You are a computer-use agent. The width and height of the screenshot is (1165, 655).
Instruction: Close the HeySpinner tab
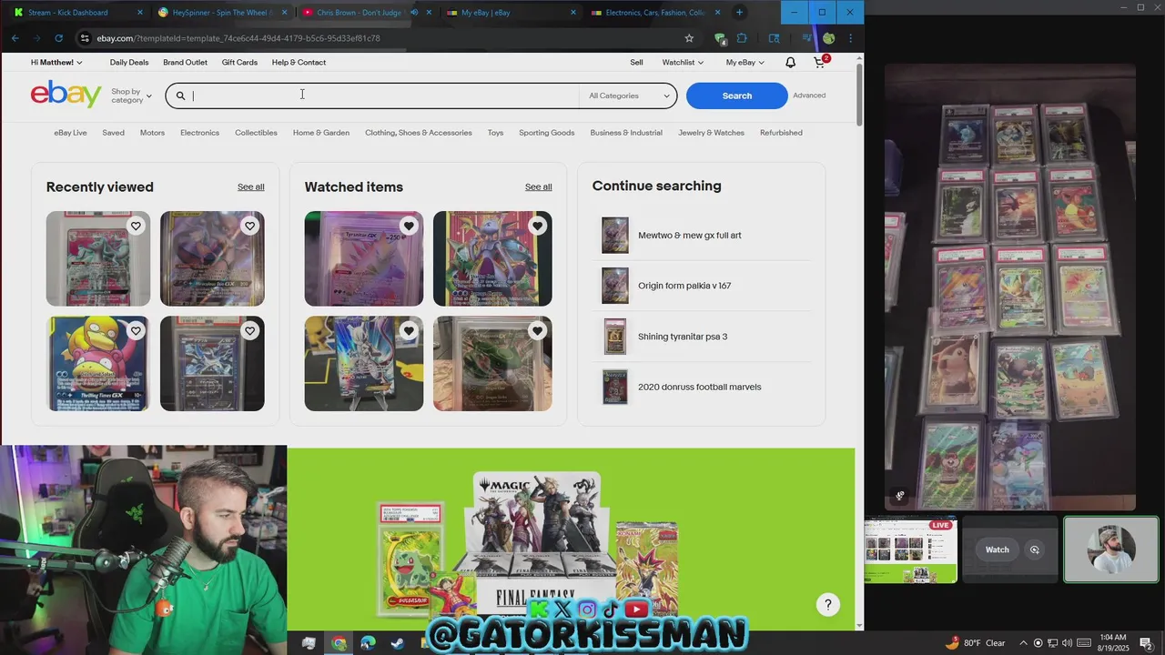pos(285,13)
